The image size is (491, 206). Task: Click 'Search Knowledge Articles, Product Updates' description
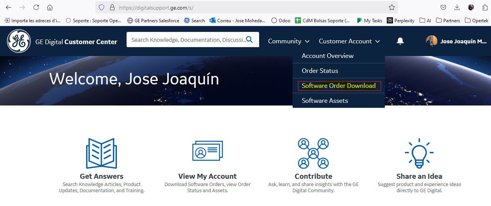click(x=102, y=188)
